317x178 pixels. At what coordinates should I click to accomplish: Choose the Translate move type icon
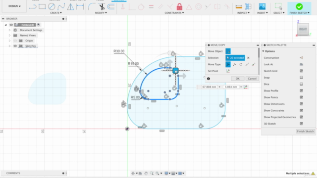click(234, 64)
